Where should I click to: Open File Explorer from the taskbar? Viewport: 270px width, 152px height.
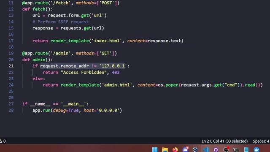coord(165,149)
